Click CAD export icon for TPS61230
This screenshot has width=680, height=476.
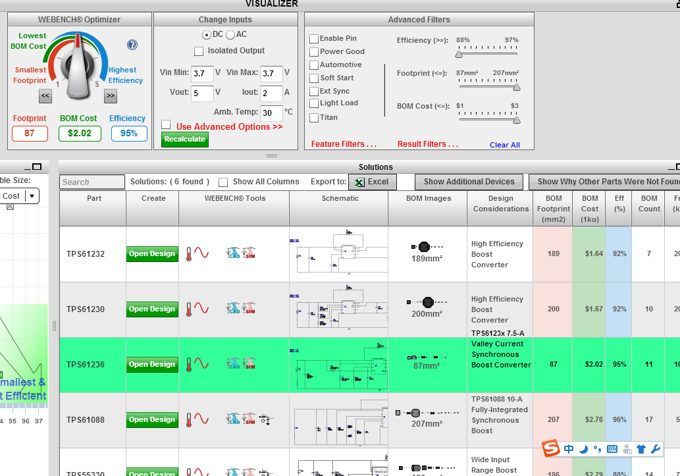tap(233, 308)
